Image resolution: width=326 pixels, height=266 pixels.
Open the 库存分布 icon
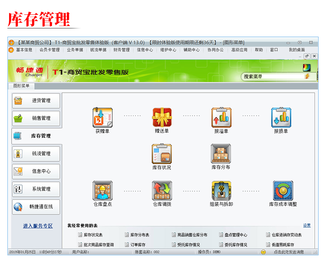[x=221, y=154]
